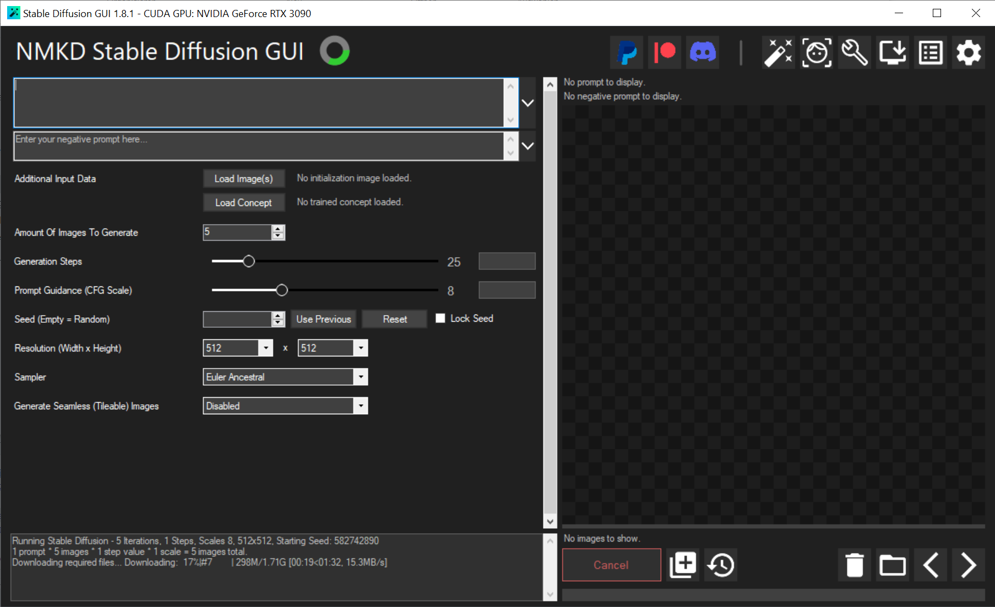
Task: Cancel the running generation
Action: pyautogui.click(x=611, y=565)
